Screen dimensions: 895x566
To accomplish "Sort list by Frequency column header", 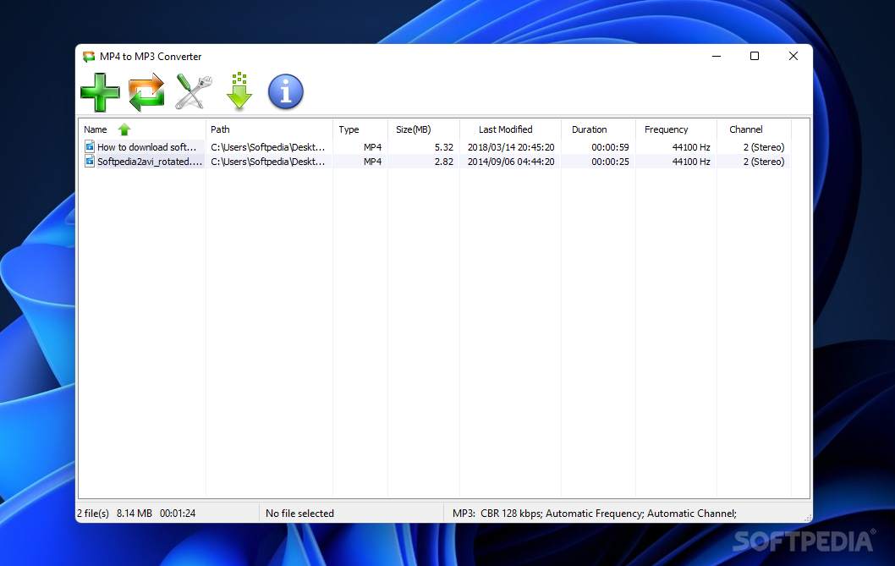I will click(676, 129).
